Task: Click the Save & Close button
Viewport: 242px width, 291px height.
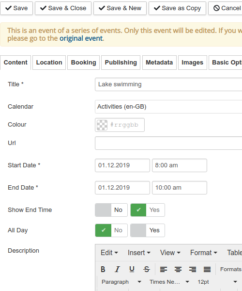Action: 63,8
